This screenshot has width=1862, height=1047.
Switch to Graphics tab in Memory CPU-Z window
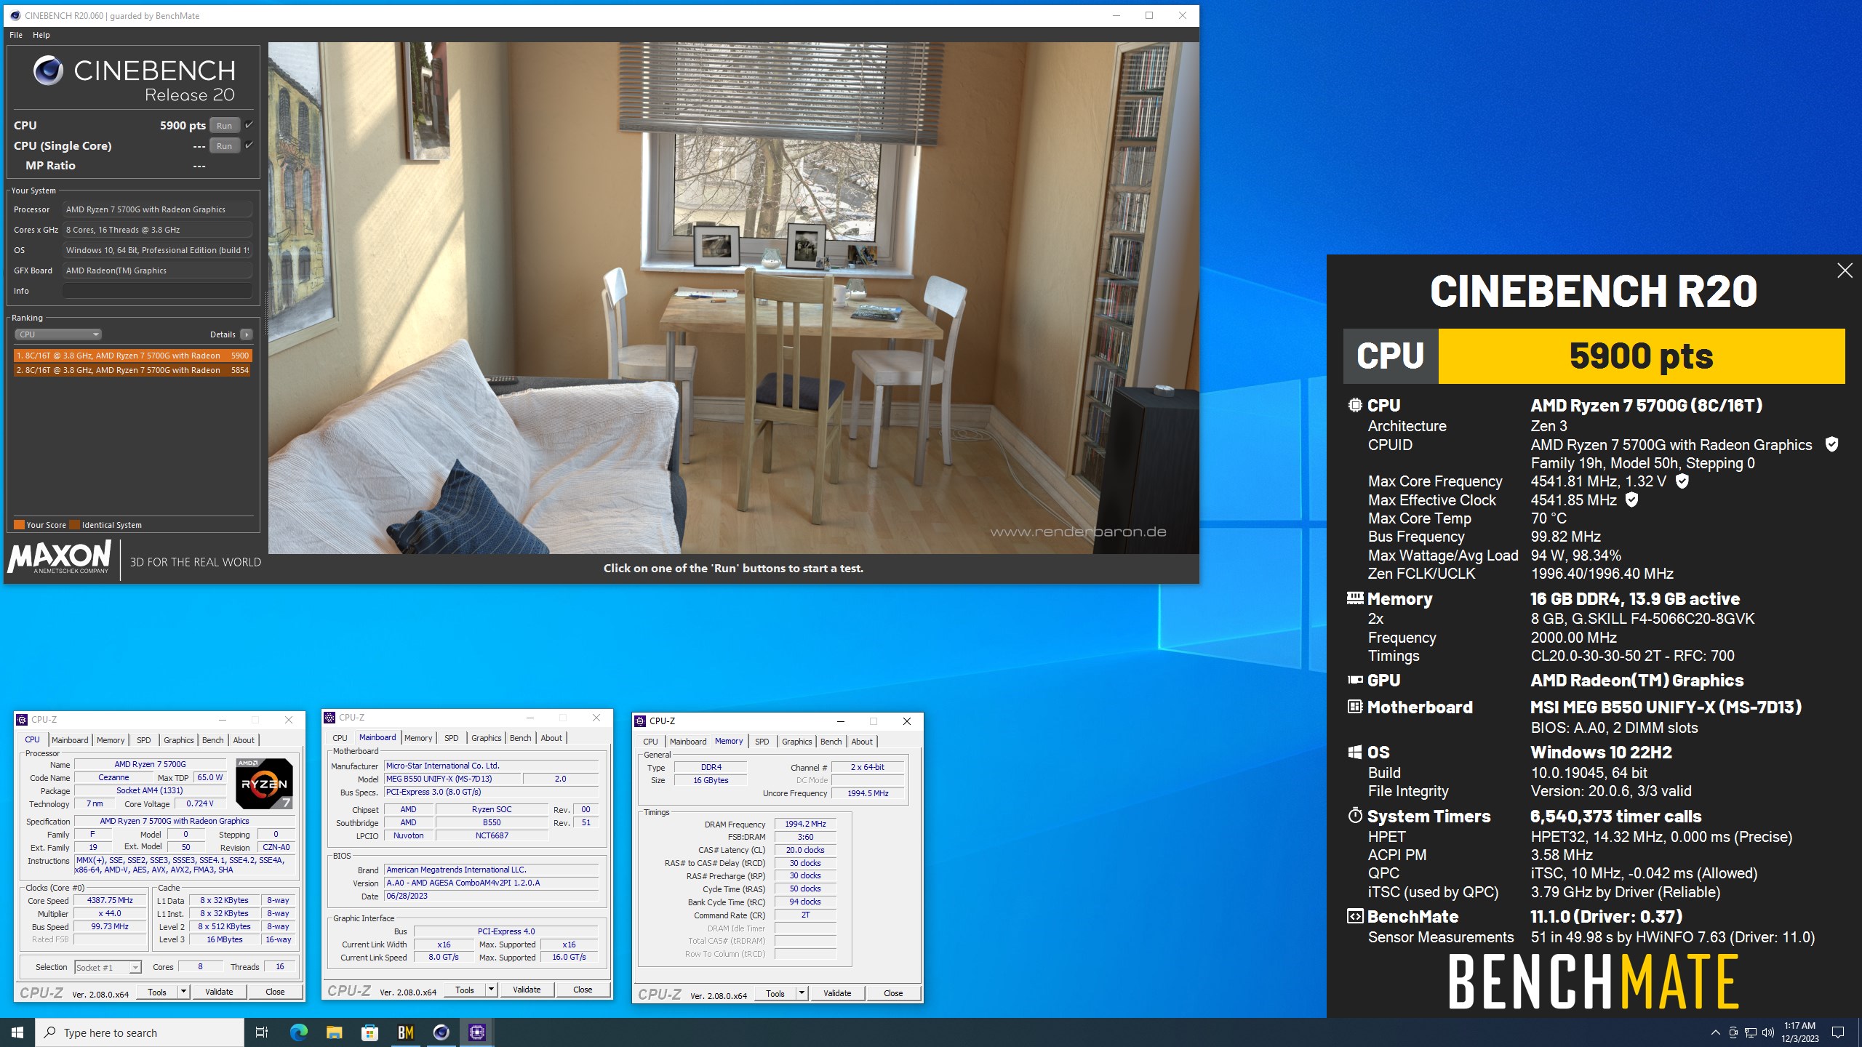point(796,742)
